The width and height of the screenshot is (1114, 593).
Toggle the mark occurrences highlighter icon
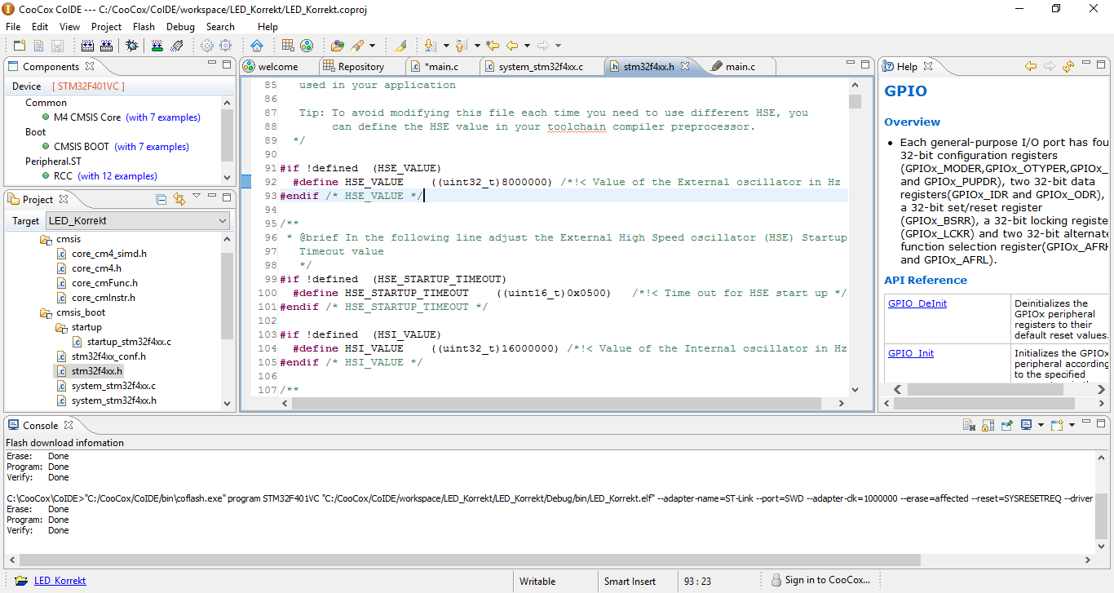pyautogui.click(x=400, y=46)
